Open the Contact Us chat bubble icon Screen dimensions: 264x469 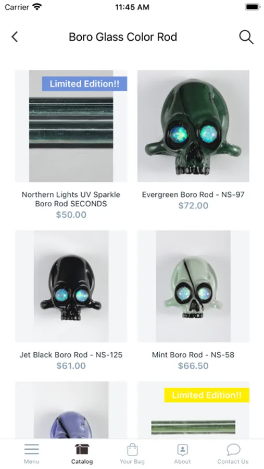point(233,449)
